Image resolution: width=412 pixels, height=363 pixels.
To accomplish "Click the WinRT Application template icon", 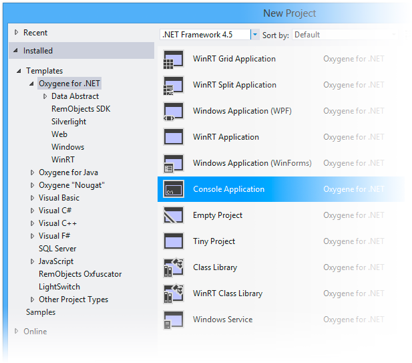I will [x=174, y=137].
